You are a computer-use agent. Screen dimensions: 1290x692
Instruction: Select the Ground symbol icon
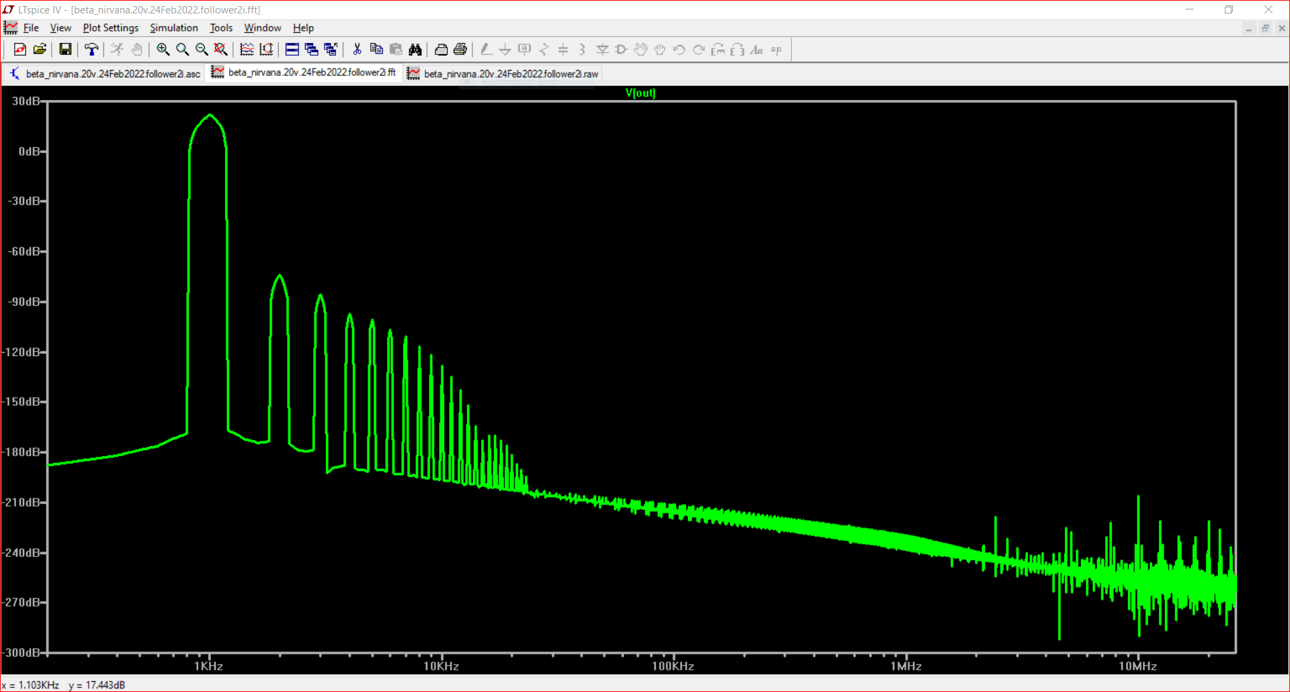pos(505,49)
